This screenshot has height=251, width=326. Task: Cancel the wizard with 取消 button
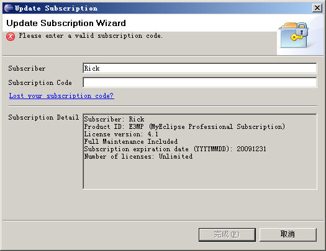point(288,235)
